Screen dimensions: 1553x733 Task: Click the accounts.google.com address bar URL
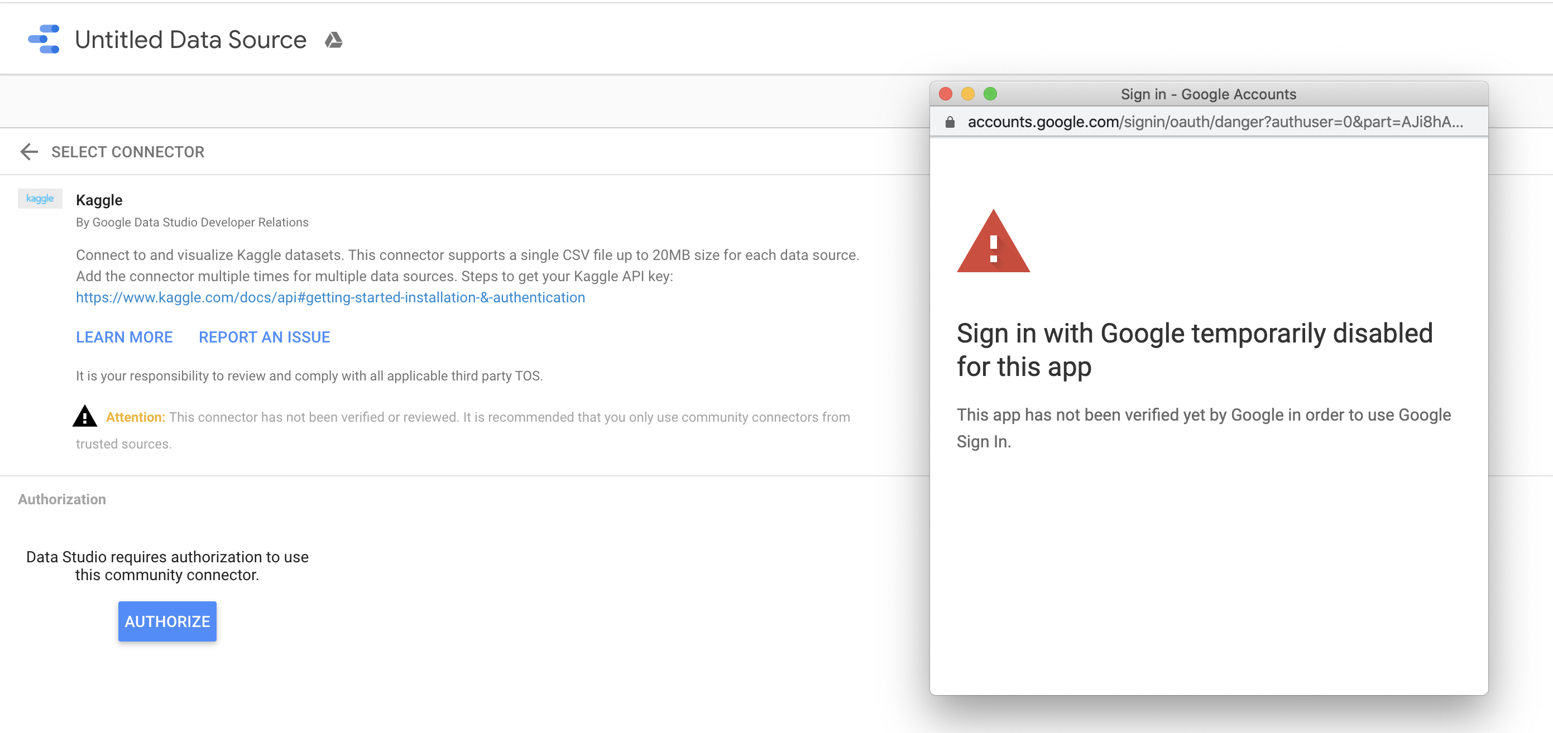pos(1214,122)
